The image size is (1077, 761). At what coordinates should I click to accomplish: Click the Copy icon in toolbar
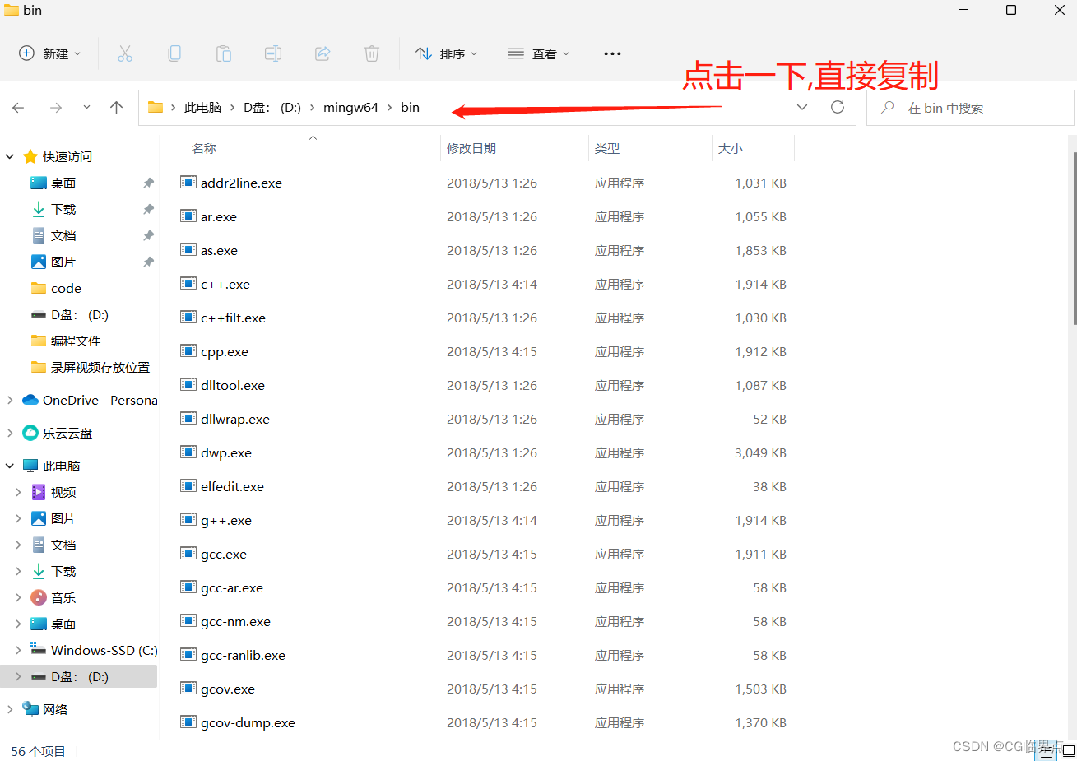click(x=174, y=53)
